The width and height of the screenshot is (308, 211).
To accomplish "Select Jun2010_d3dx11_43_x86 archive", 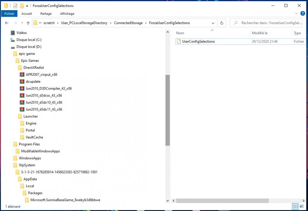I will [44, 109].
